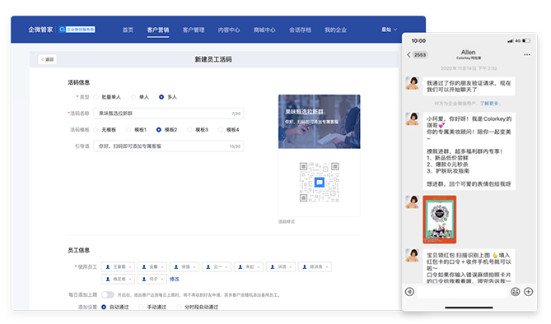This screenshot has height=324, width=551.
Task: Select the 批量单人 type option
Action: pyautogui.click(x=107, y=97)
